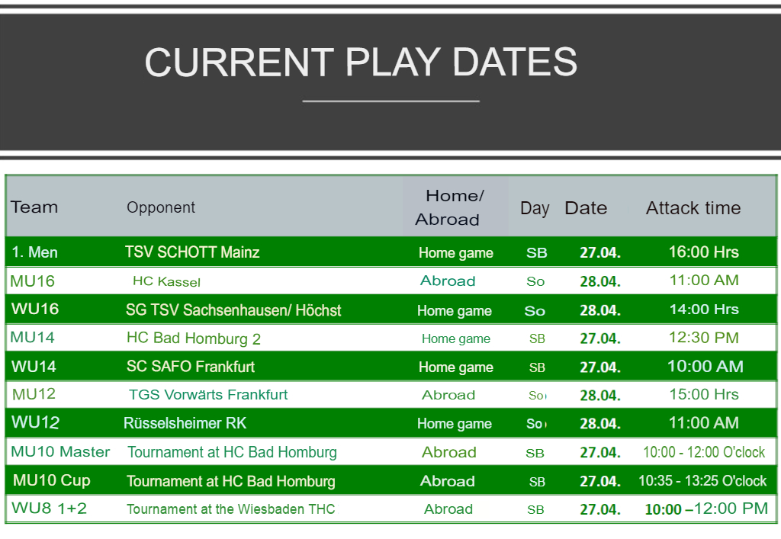Click the 10:35 - 13:25 O'clock time
The height and width of the screenshot is (539, 781).
click(702, 481)
